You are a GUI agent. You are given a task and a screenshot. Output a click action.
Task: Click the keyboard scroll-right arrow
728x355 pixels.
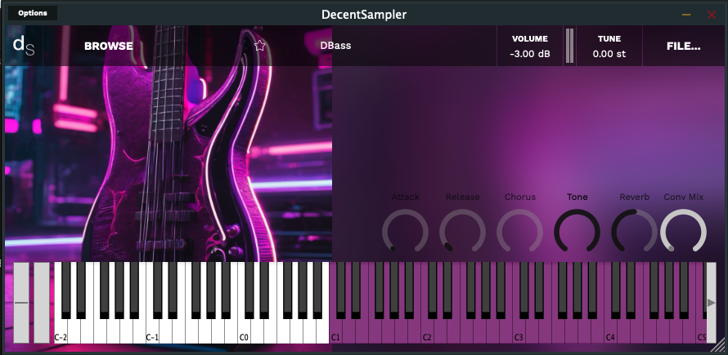coord(711,303)
